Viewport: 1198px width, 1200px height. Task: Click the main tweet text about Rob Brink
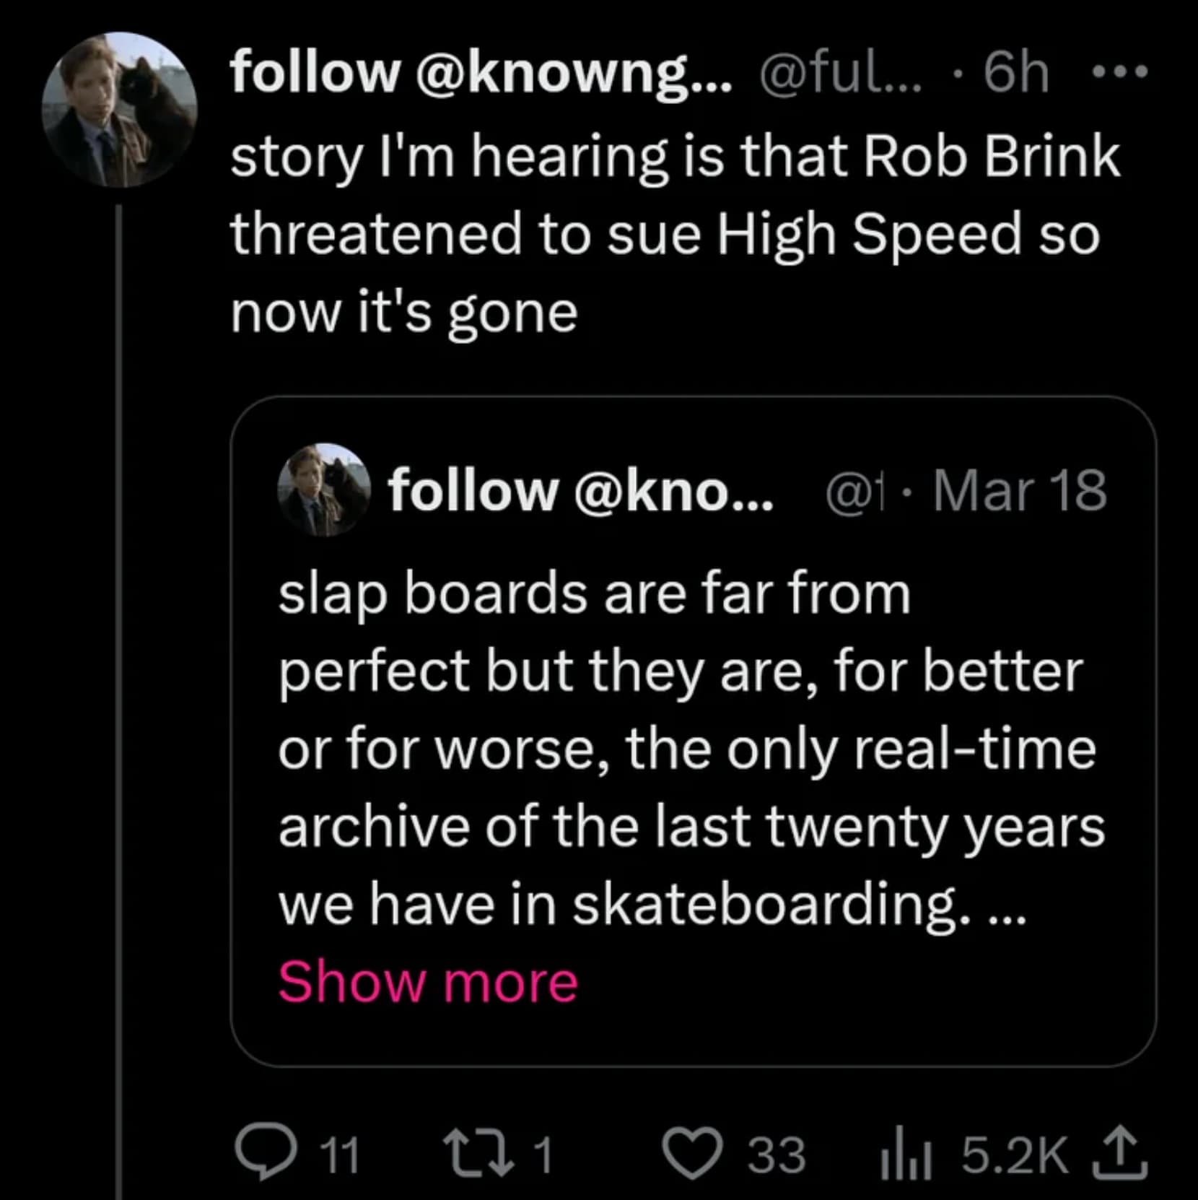[x=675, y=235]
